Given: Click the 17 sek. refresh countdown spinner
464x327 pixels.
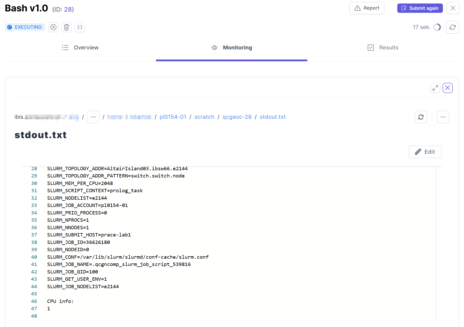Looking at the screenshot, I should (437, 27).
